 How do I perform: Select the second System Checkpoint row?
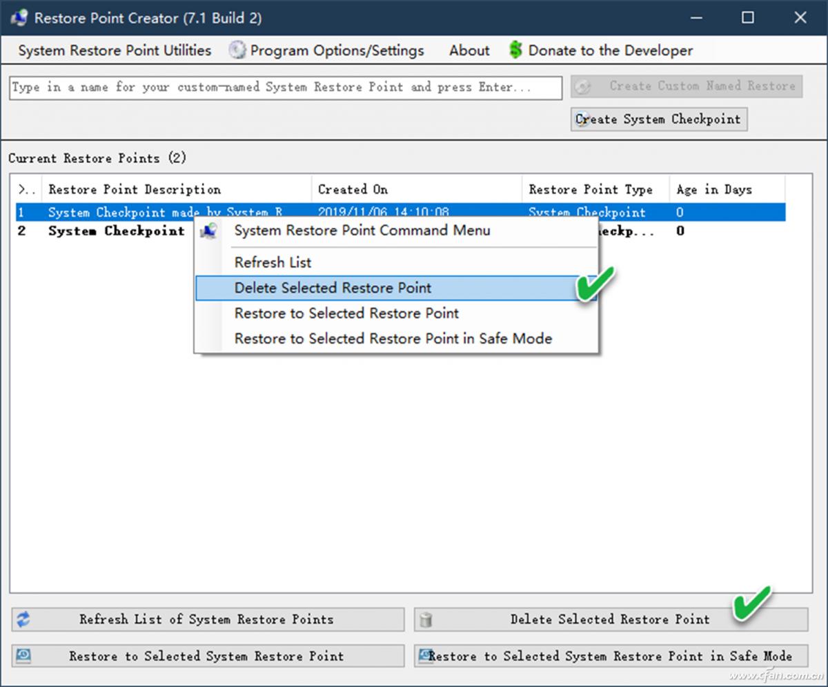[x=103, y=231]
